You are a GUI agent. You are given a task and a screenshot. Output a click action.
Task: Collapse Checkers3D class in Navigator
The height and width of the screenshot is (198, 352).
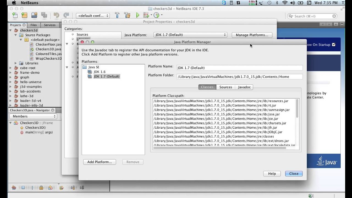[11, 123]
